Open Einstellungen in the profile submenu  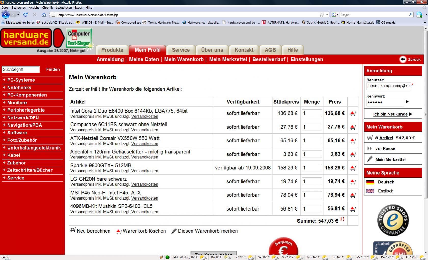click(x=307, y=59)
